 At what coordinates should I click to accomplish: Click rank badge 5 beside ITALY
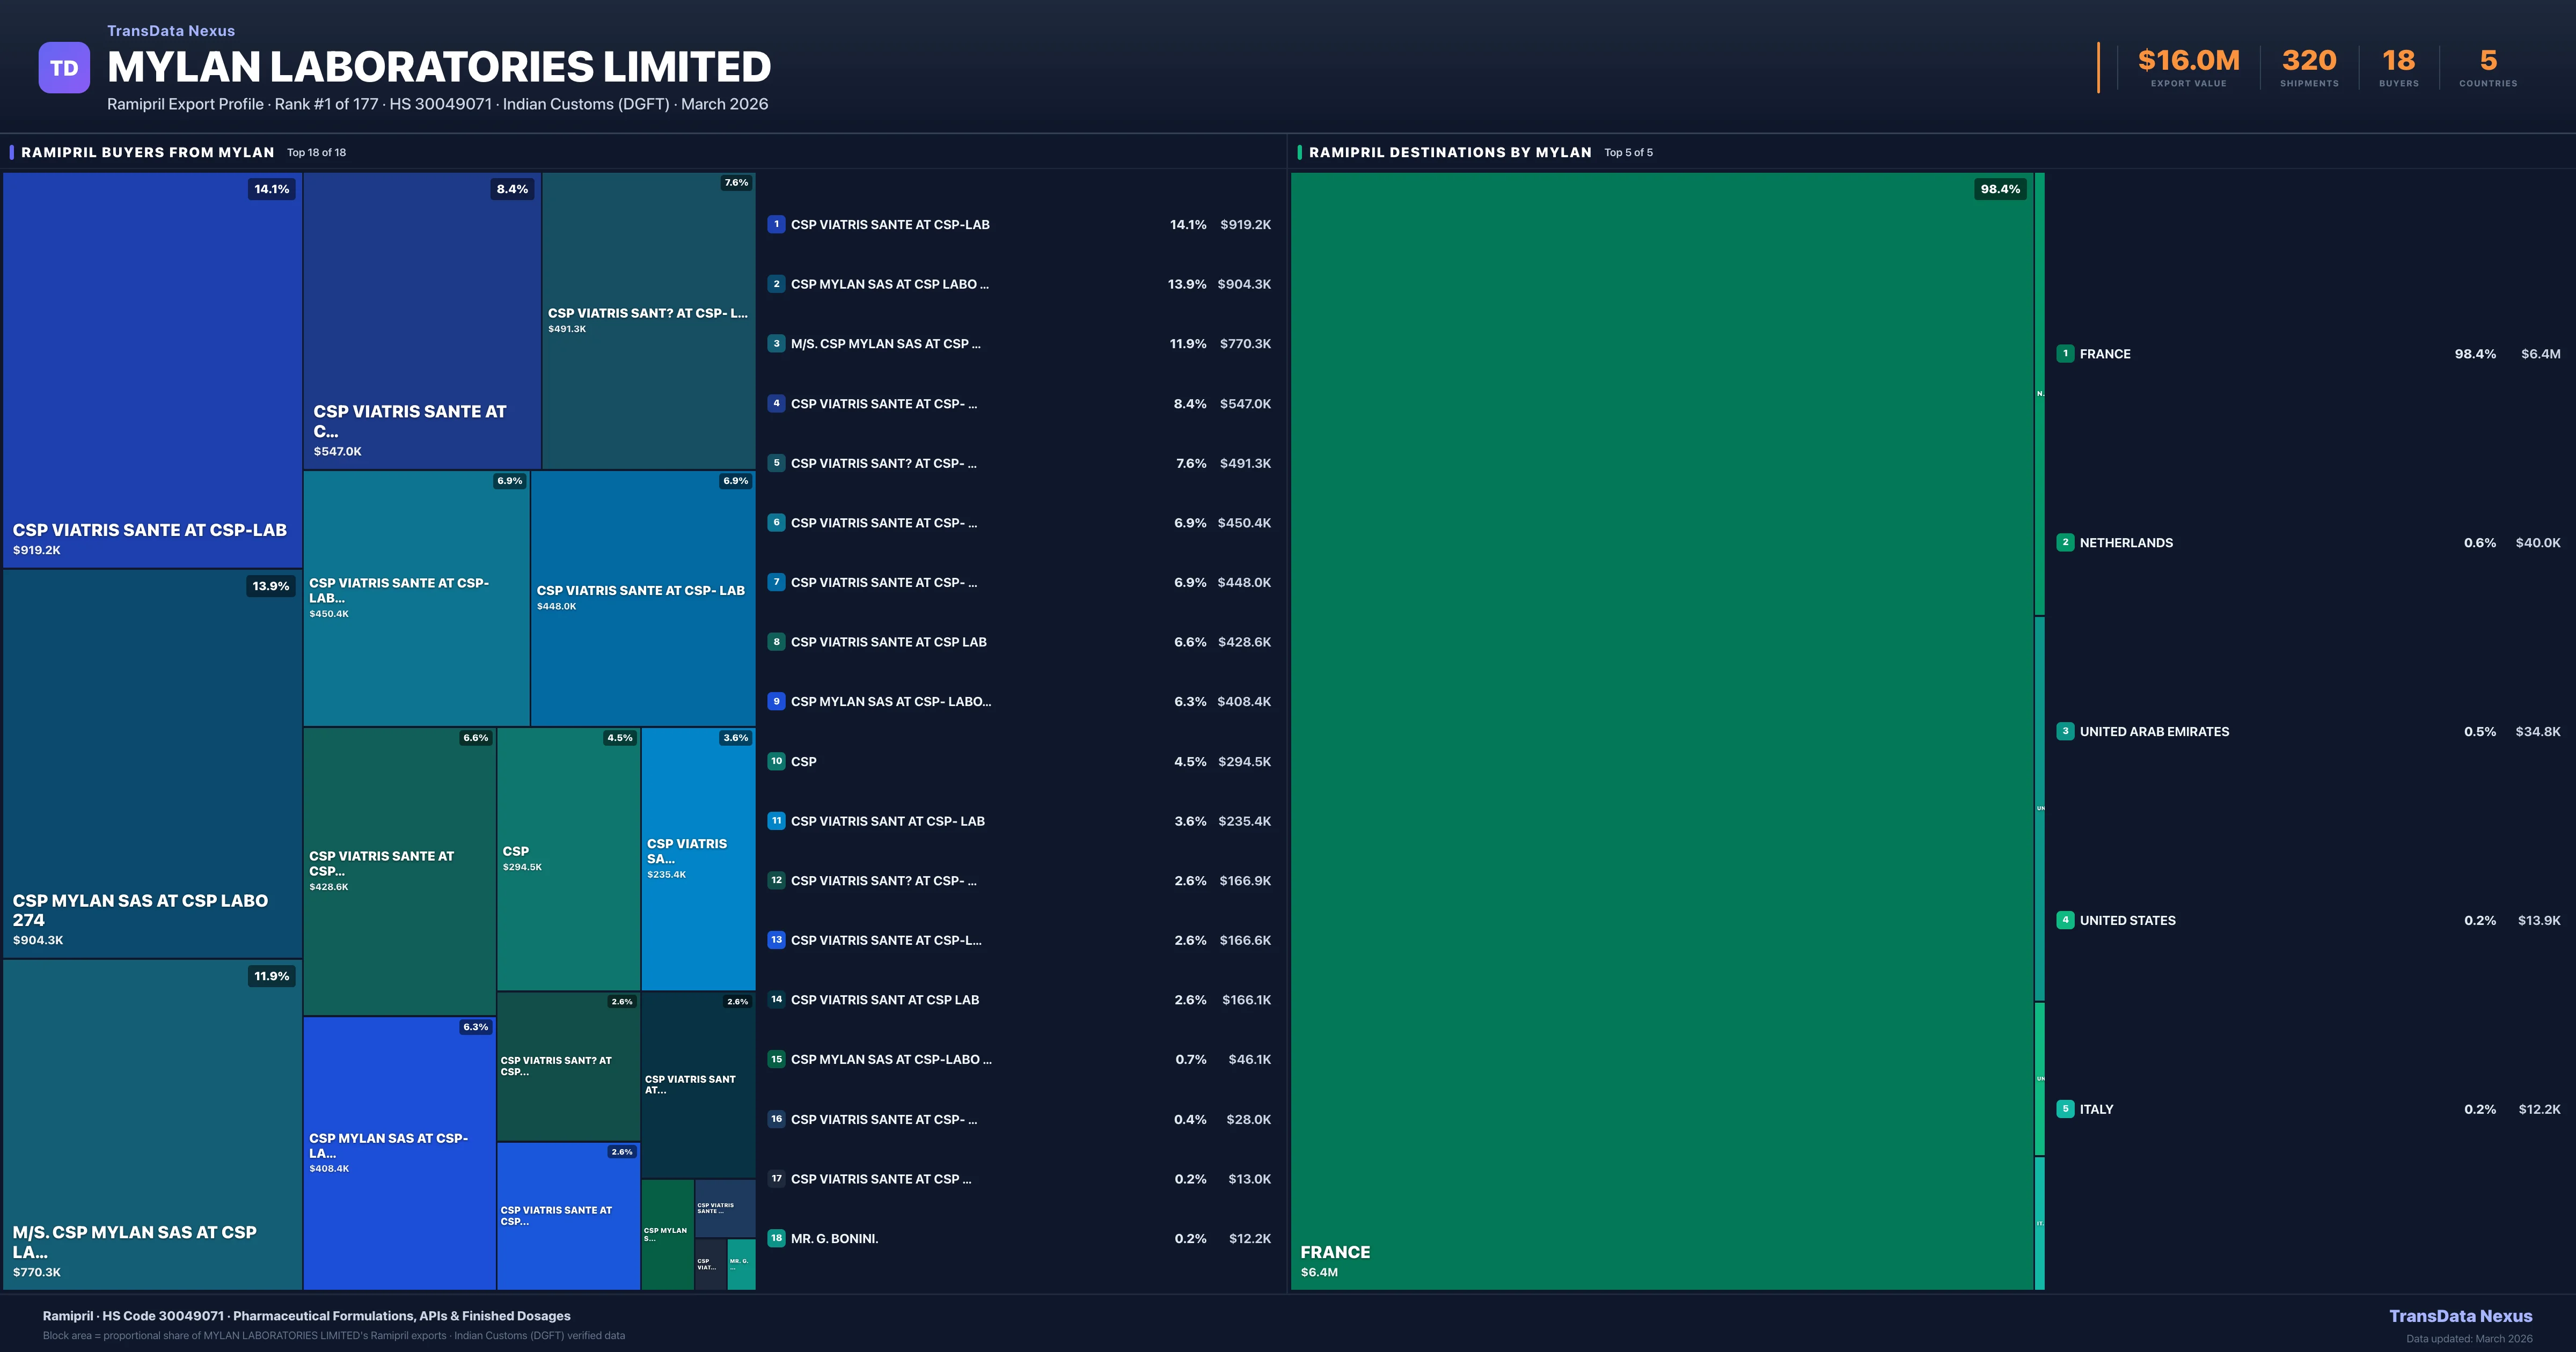2065,1109
